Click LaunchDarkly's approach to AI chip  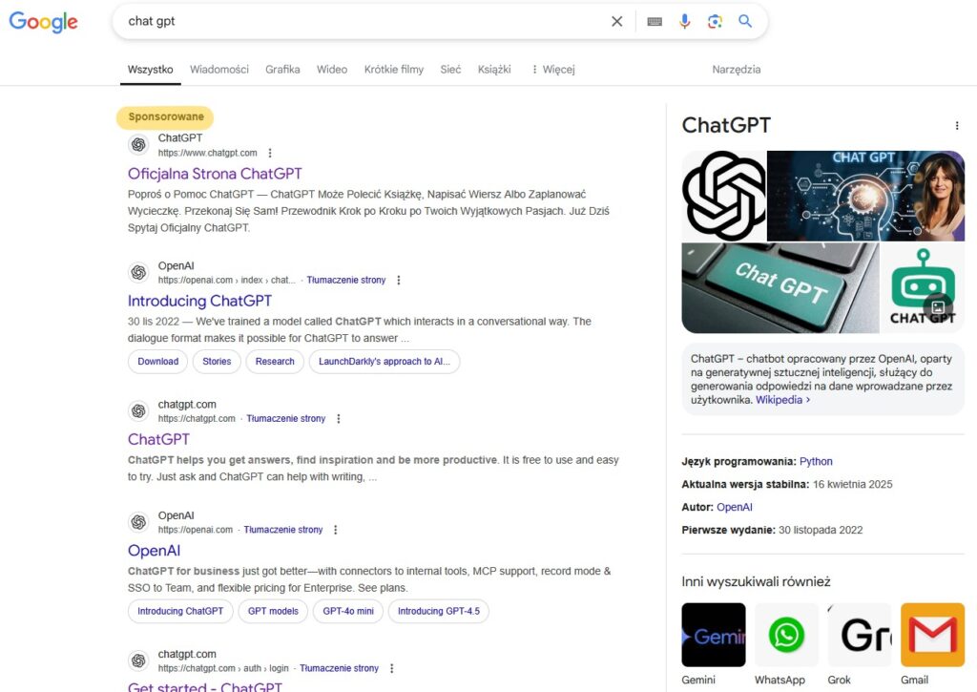click(385, 362)
